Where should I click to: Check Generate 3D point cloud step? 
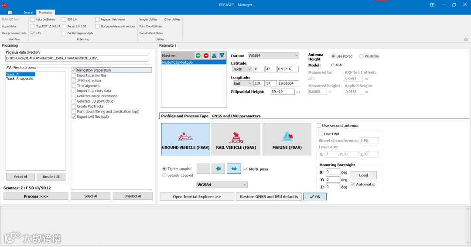[x=74, y=101]
